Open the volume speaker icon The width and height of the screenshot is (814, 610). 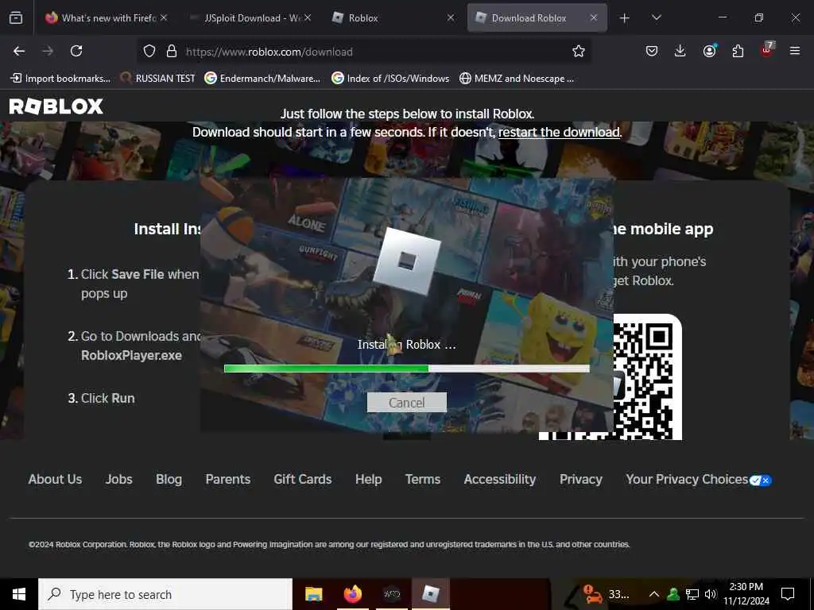pyautogui.click(x=710, y=594)
